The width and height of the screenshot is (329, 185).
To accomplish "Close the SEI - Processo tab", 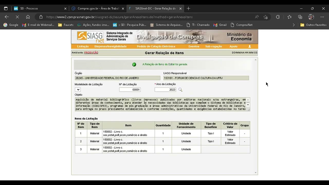I will (65, 8).
